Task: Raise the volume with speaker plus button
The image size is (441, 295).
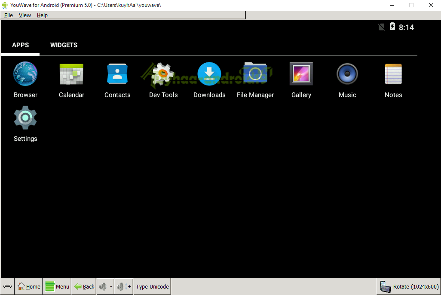Action: click(x=124, y=286)
